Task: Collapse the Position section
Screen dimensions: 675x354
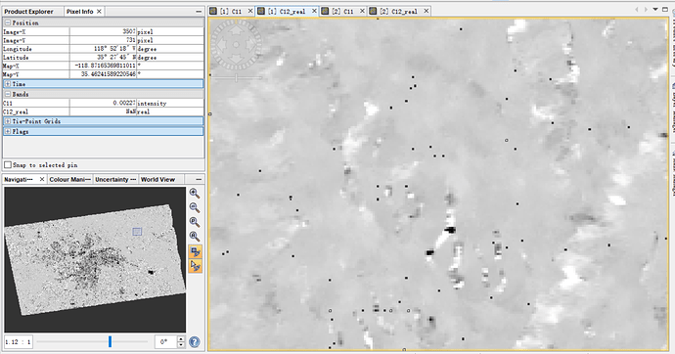Action: pyautogui.click(x=8, y=22)
